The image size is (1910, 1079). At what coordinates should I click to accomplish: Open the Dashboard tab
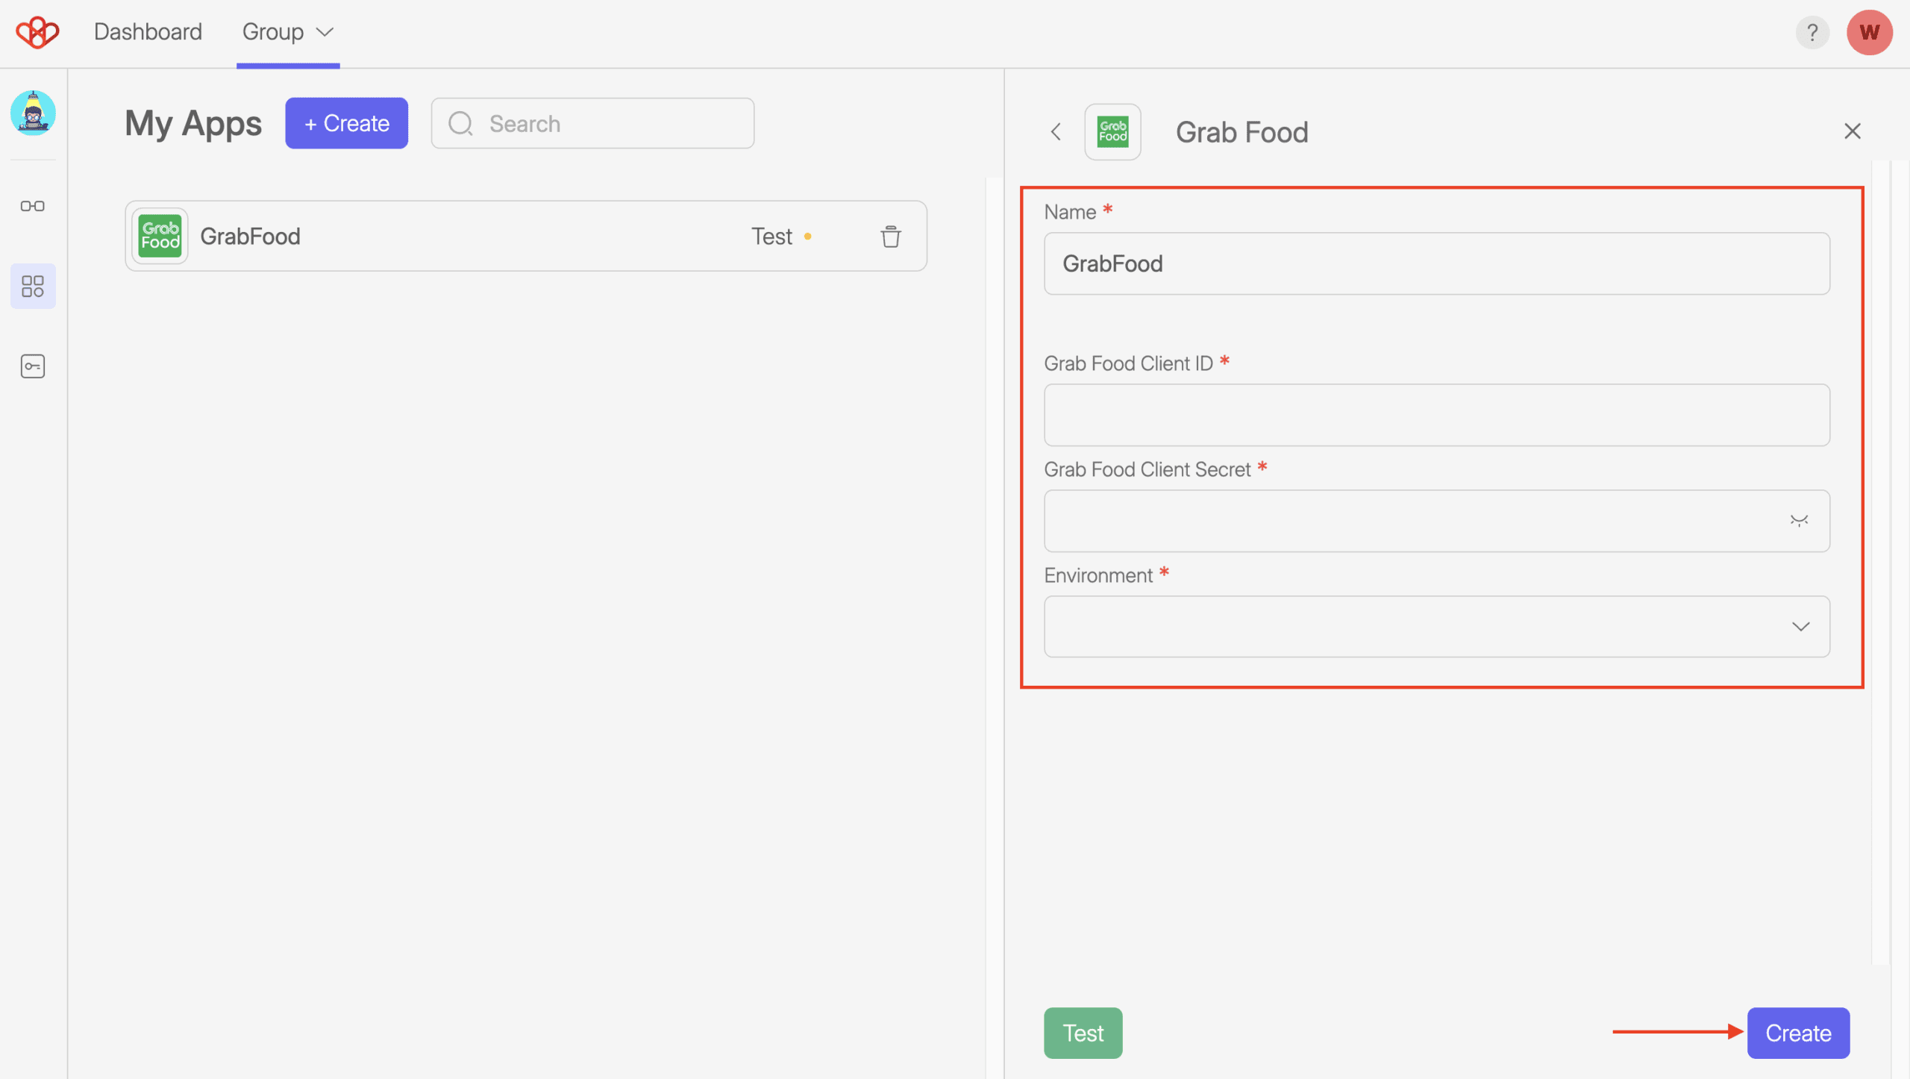[148, 32]
